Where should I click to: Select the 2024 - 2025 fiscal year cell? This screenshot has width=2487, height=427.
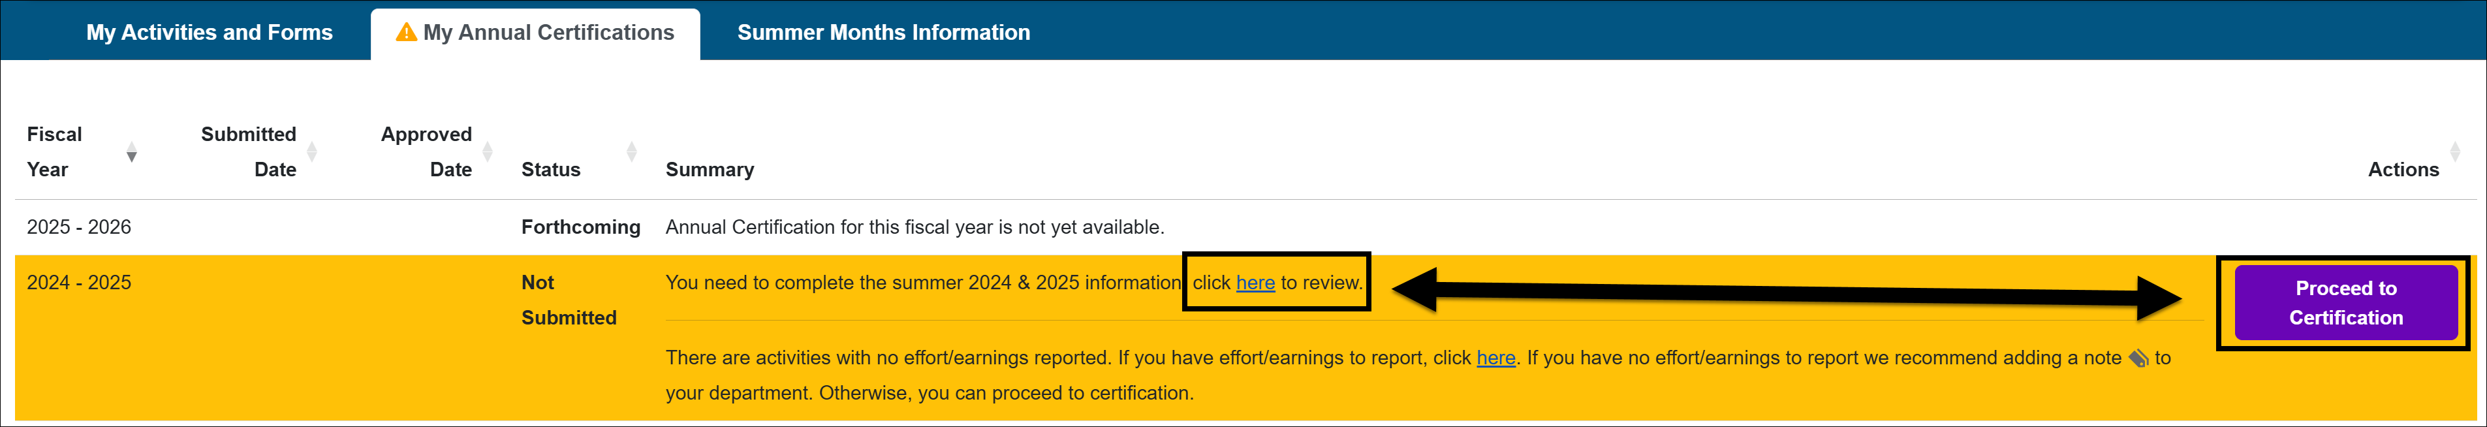click(x=79, y=283)
